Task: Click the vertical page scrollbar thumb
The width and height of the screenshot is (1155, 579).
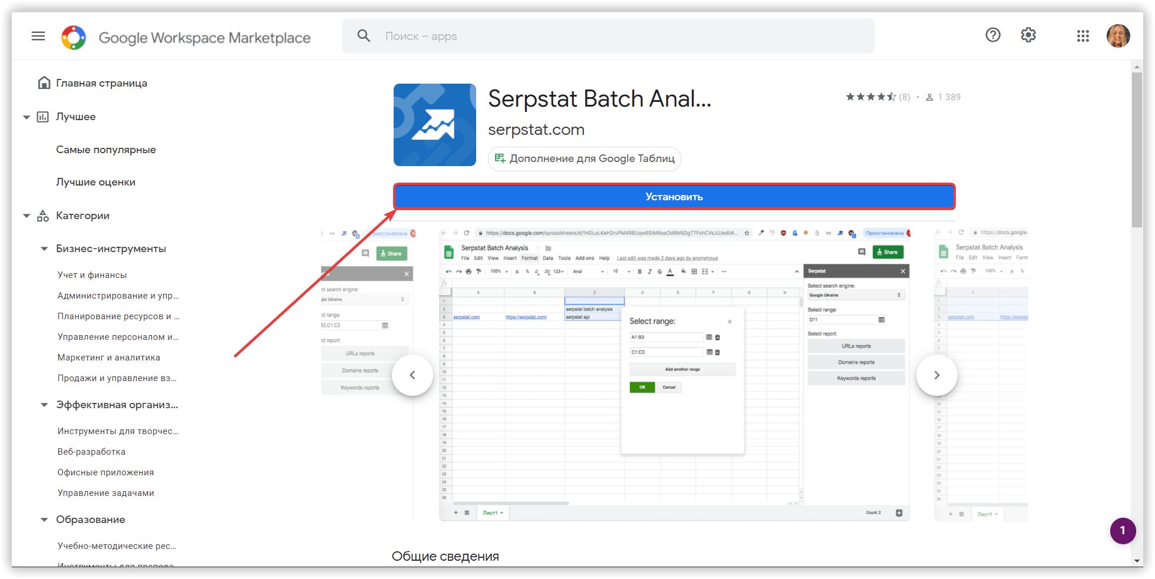Action: tap(1137, 150)
